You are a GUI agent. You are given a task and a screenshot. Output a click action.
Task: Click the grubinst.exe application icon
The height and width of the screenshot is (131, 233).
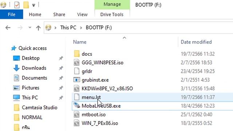(77, 80)
